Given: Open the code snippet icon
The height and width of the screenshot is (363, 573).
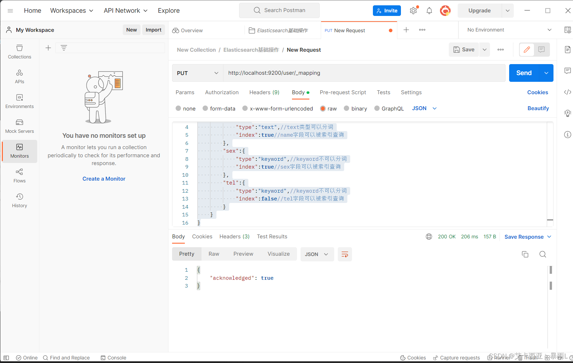Looking at the screenshot, I should click(x=568, y=92).
